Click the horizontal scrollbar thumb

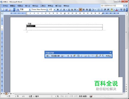coord(68,94)
